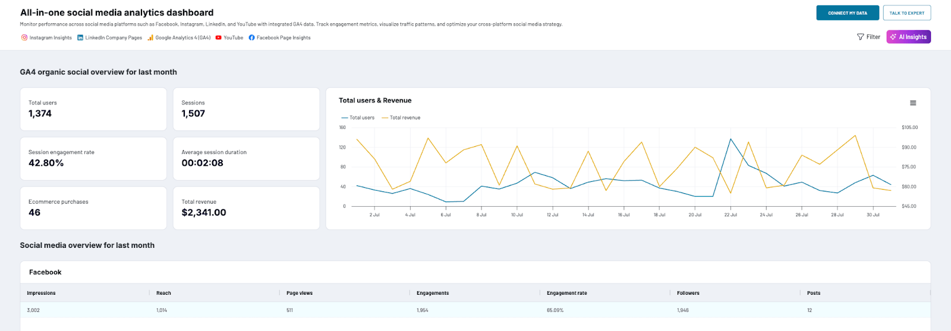Click the LinkedIn Company Pages icon
The image size is (951, 331).
80,37
